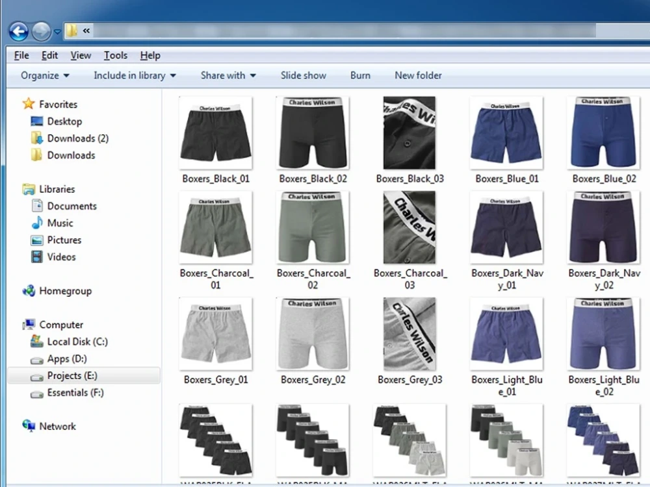Open the Organize dropdown

pos(45,75)
